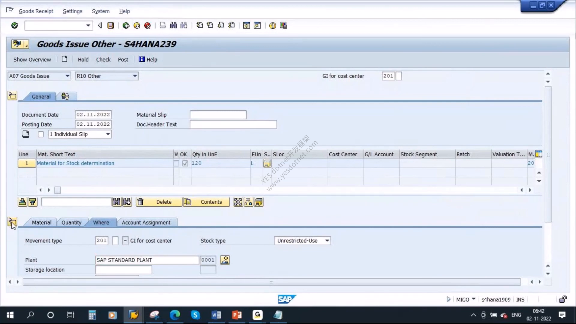Collapse the header data section toggle icon
Screen dimensions: 576x324
point(12,96)
